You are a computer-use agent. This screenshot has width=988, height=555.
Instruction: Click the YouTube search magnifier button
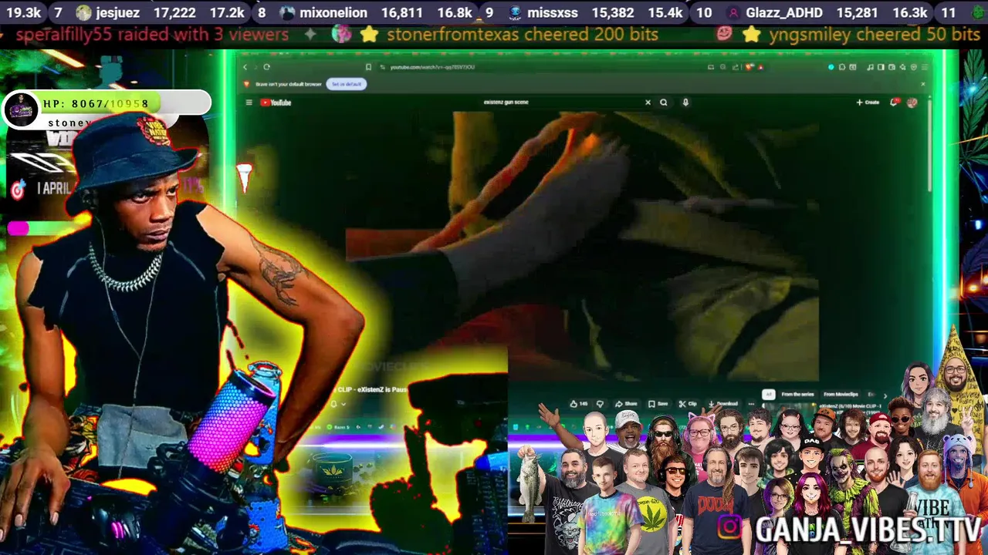(663, 102)
